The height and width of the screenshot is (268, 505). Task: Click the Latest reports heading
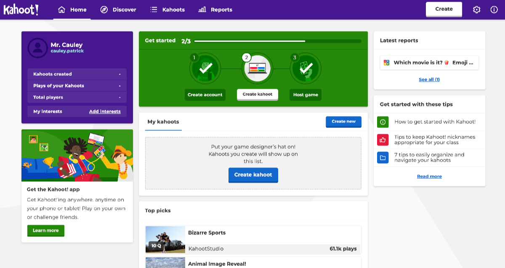click(399, 41)
